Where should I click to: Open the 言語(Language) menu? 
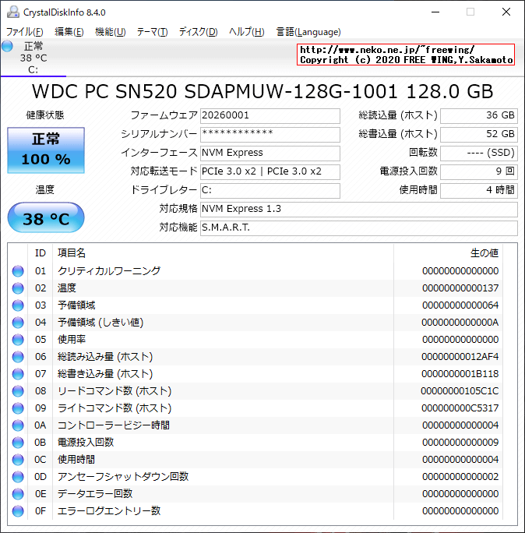tap(308, 32)
